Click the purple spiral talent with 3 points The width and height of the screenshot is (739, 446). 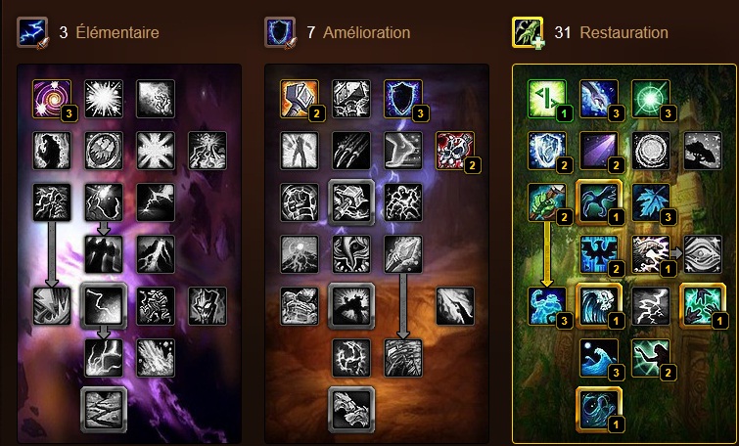click(52, 99)
